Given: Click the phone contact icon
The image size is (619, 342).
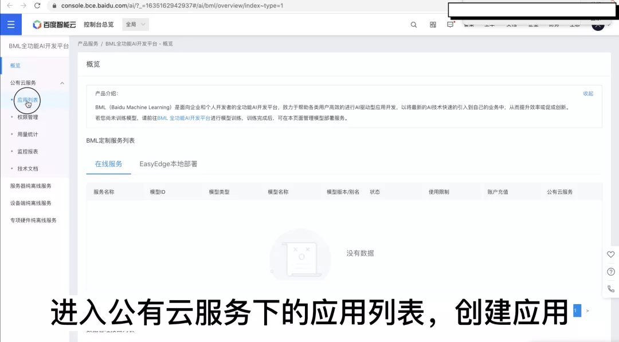Looking at the screenshot, I should (x=611, y=289).
